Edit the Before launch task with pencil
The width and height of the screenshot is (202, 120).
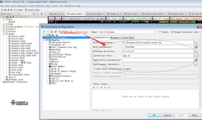pyautogui.click(x=101, y=88)
